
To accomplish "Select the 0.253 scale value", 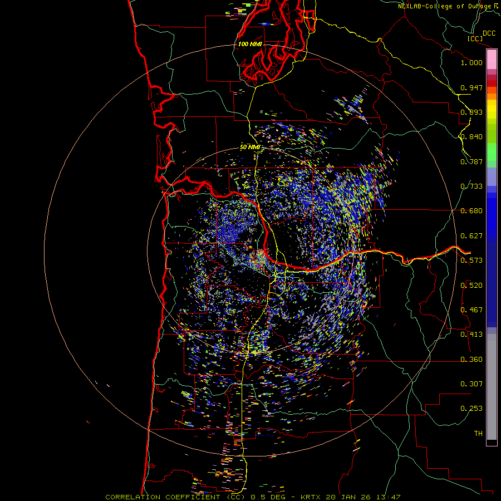I will pyautogui.click(x=471, y=409).
